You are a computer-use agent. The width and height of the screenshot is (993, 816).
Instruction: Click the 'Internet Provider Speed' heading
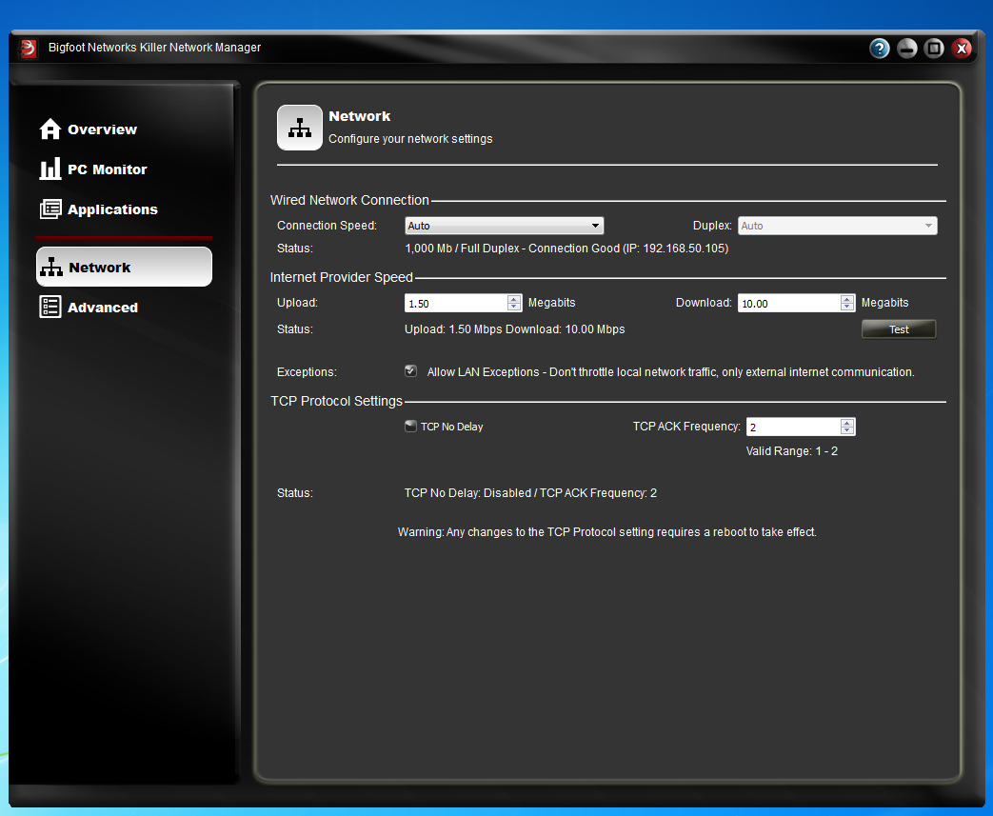point(342,277)
